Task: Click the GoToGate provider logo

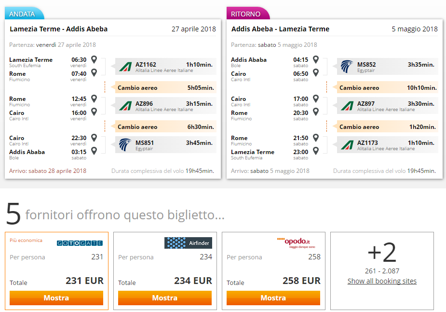Action: tap(80, 243)
